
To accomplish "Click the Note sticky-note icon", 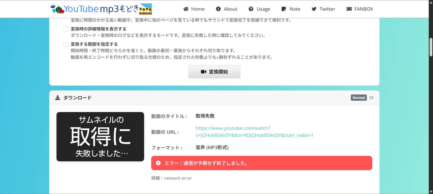I will coord(284,9).
